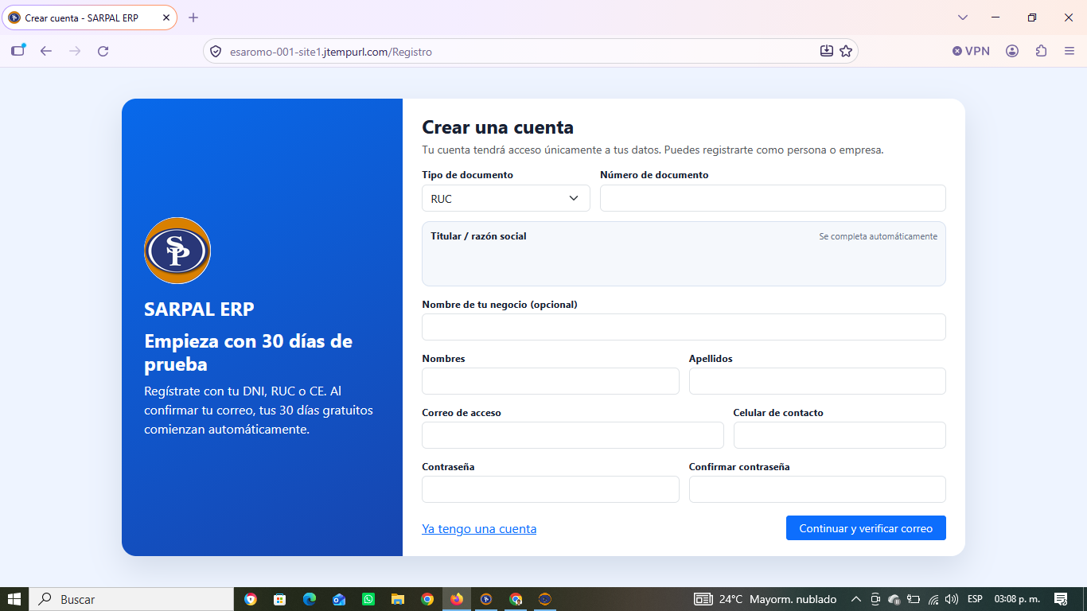
Task: Click the Buscar taskbar search box
Action: (131, 599)
